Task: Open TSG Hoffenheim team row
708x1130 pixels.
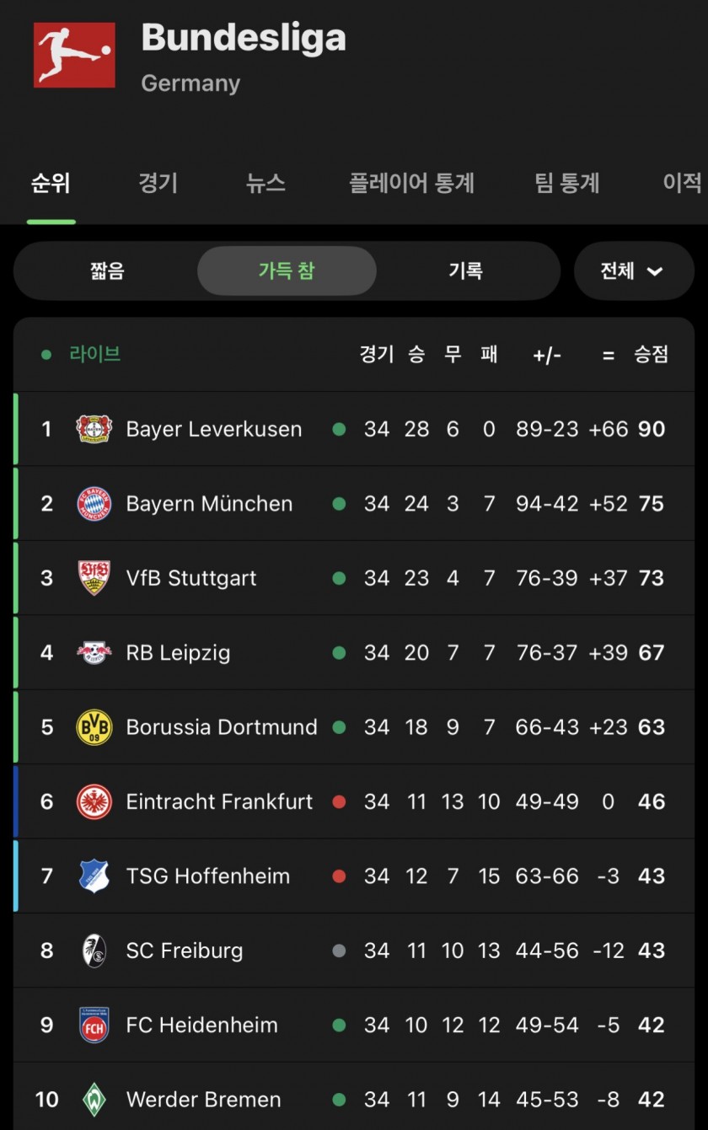Action: (354, 876)
